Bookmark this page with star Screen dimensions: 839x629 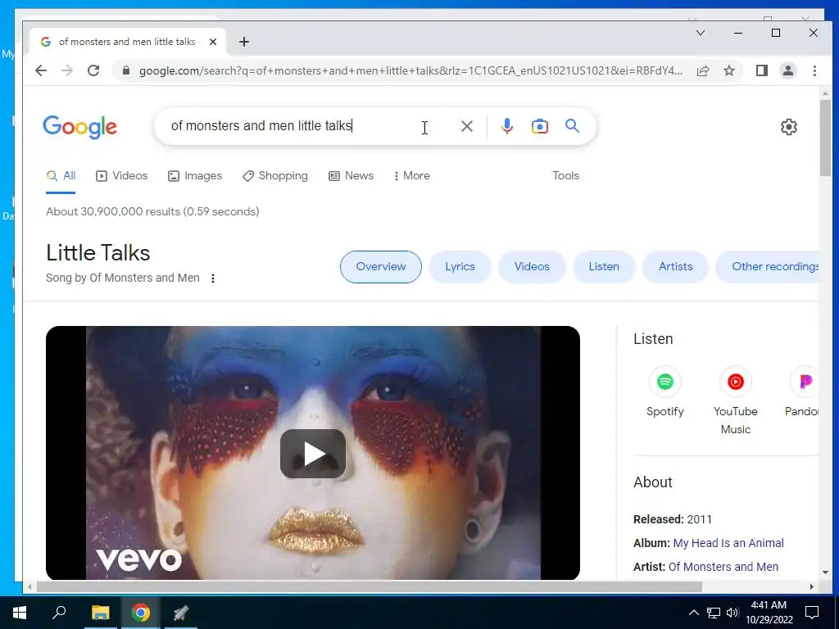(x=728, y=70)
